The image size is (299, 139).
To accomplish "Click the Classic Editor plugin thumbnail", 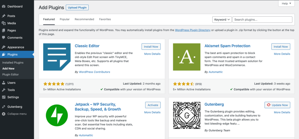I will click(x=57, y=57).
